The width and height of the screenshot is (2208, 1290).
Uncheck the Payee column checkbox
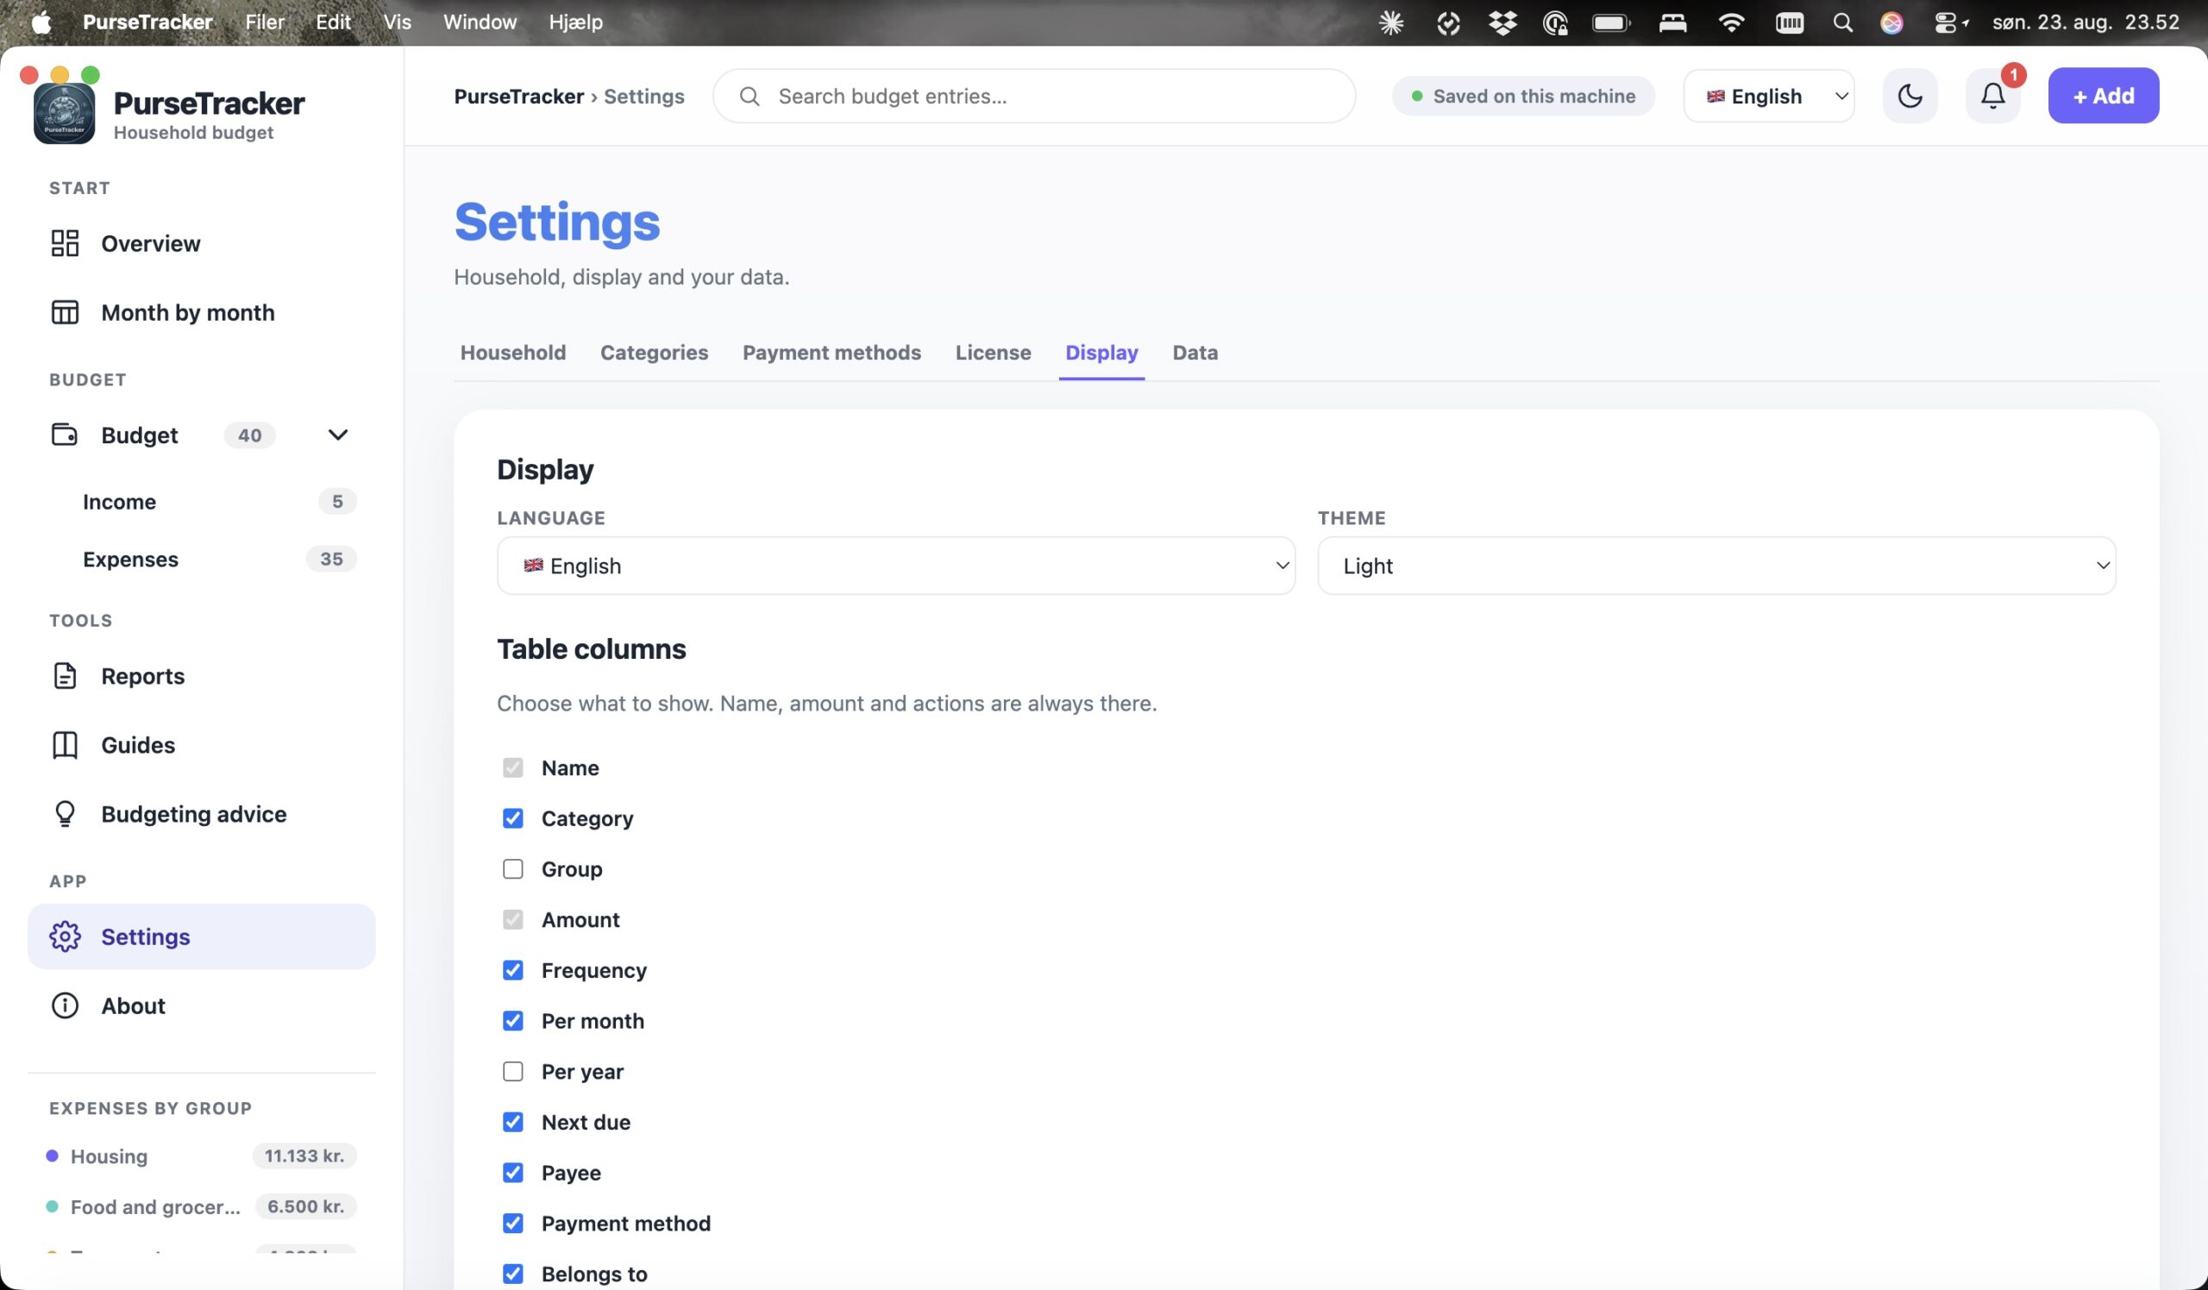[x=512, y=1173]
